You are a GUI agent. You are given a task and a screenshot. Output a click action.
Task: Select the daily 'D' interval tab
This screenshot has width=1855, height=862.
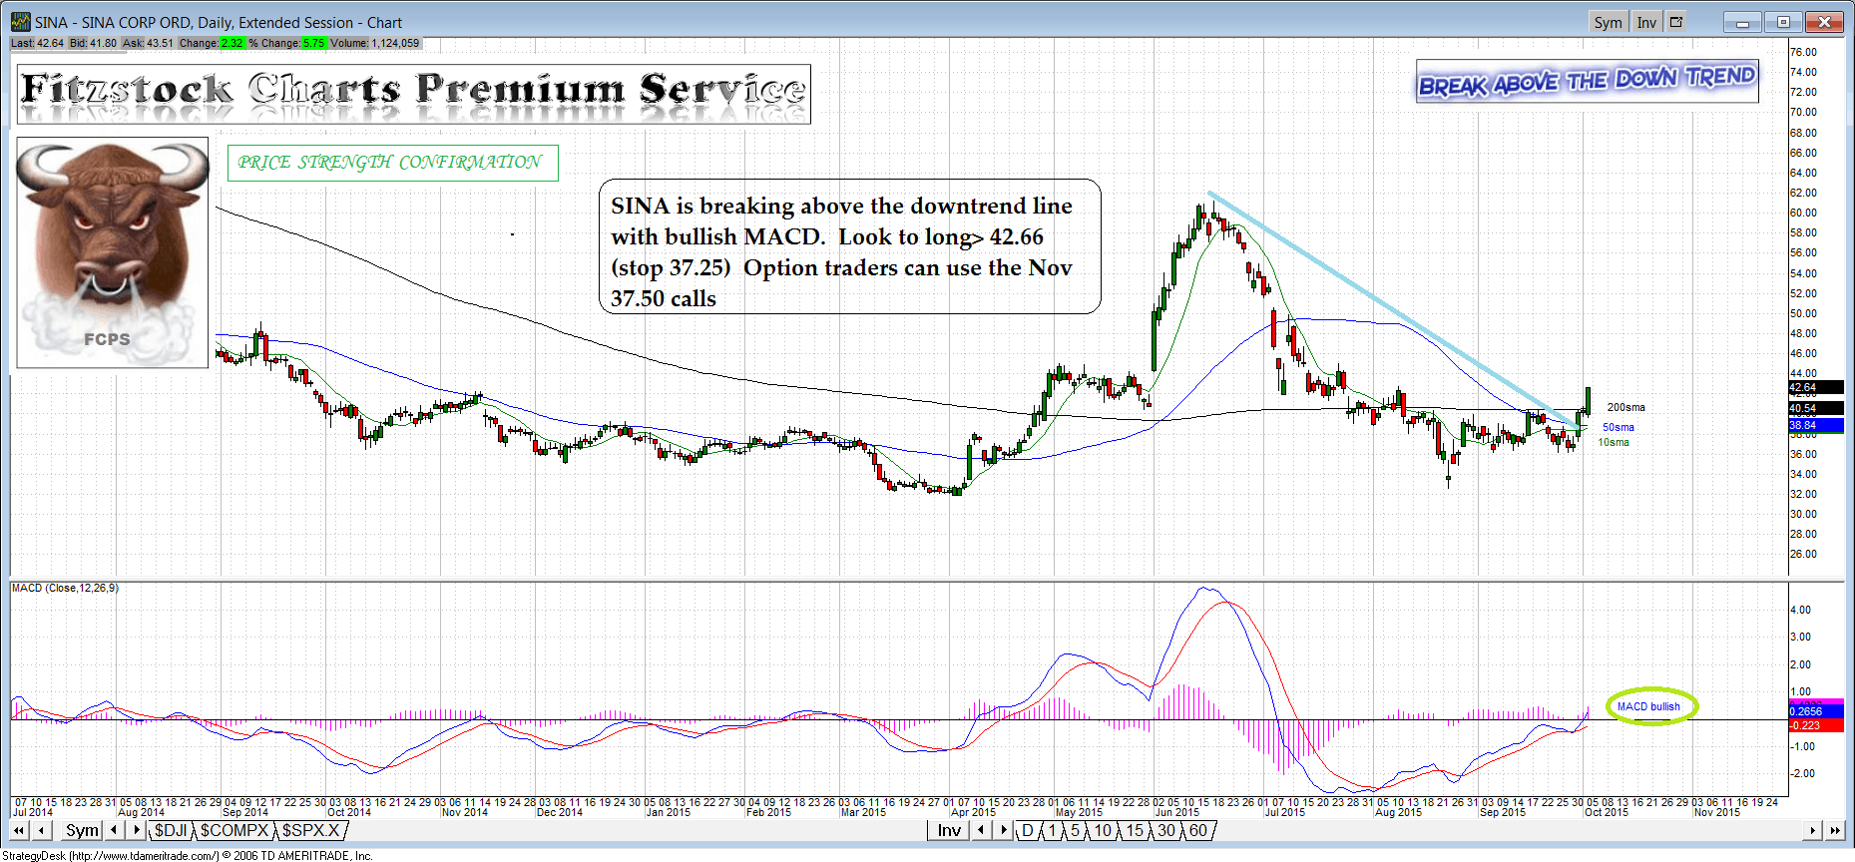tap(1028, 830)
